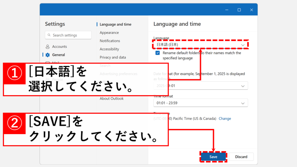The width and height of the screenshot is (297, 167).
Task: Open the Language dropdown
Action: (200, 45)
